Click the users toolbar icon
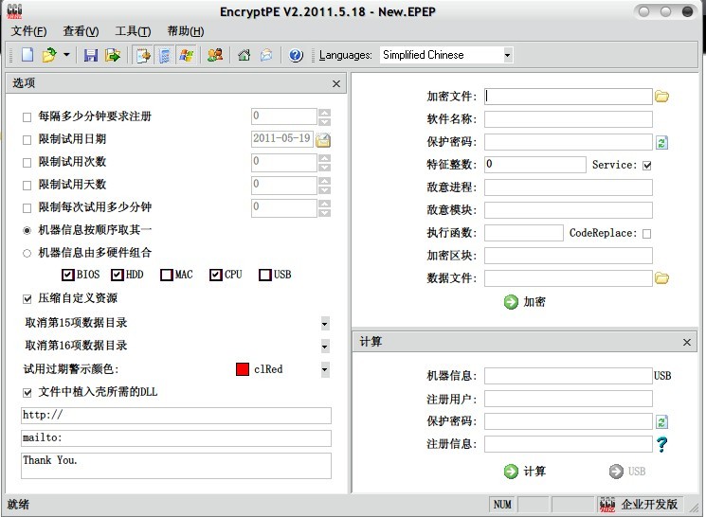This screenshot has width=706, height=517. [x=215, y=55]
